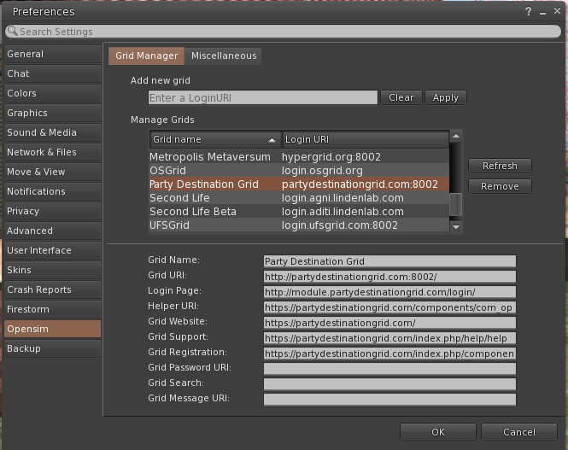Focus the Search Settings field
This screenshot has width=568, height=450.
[284, 32]
